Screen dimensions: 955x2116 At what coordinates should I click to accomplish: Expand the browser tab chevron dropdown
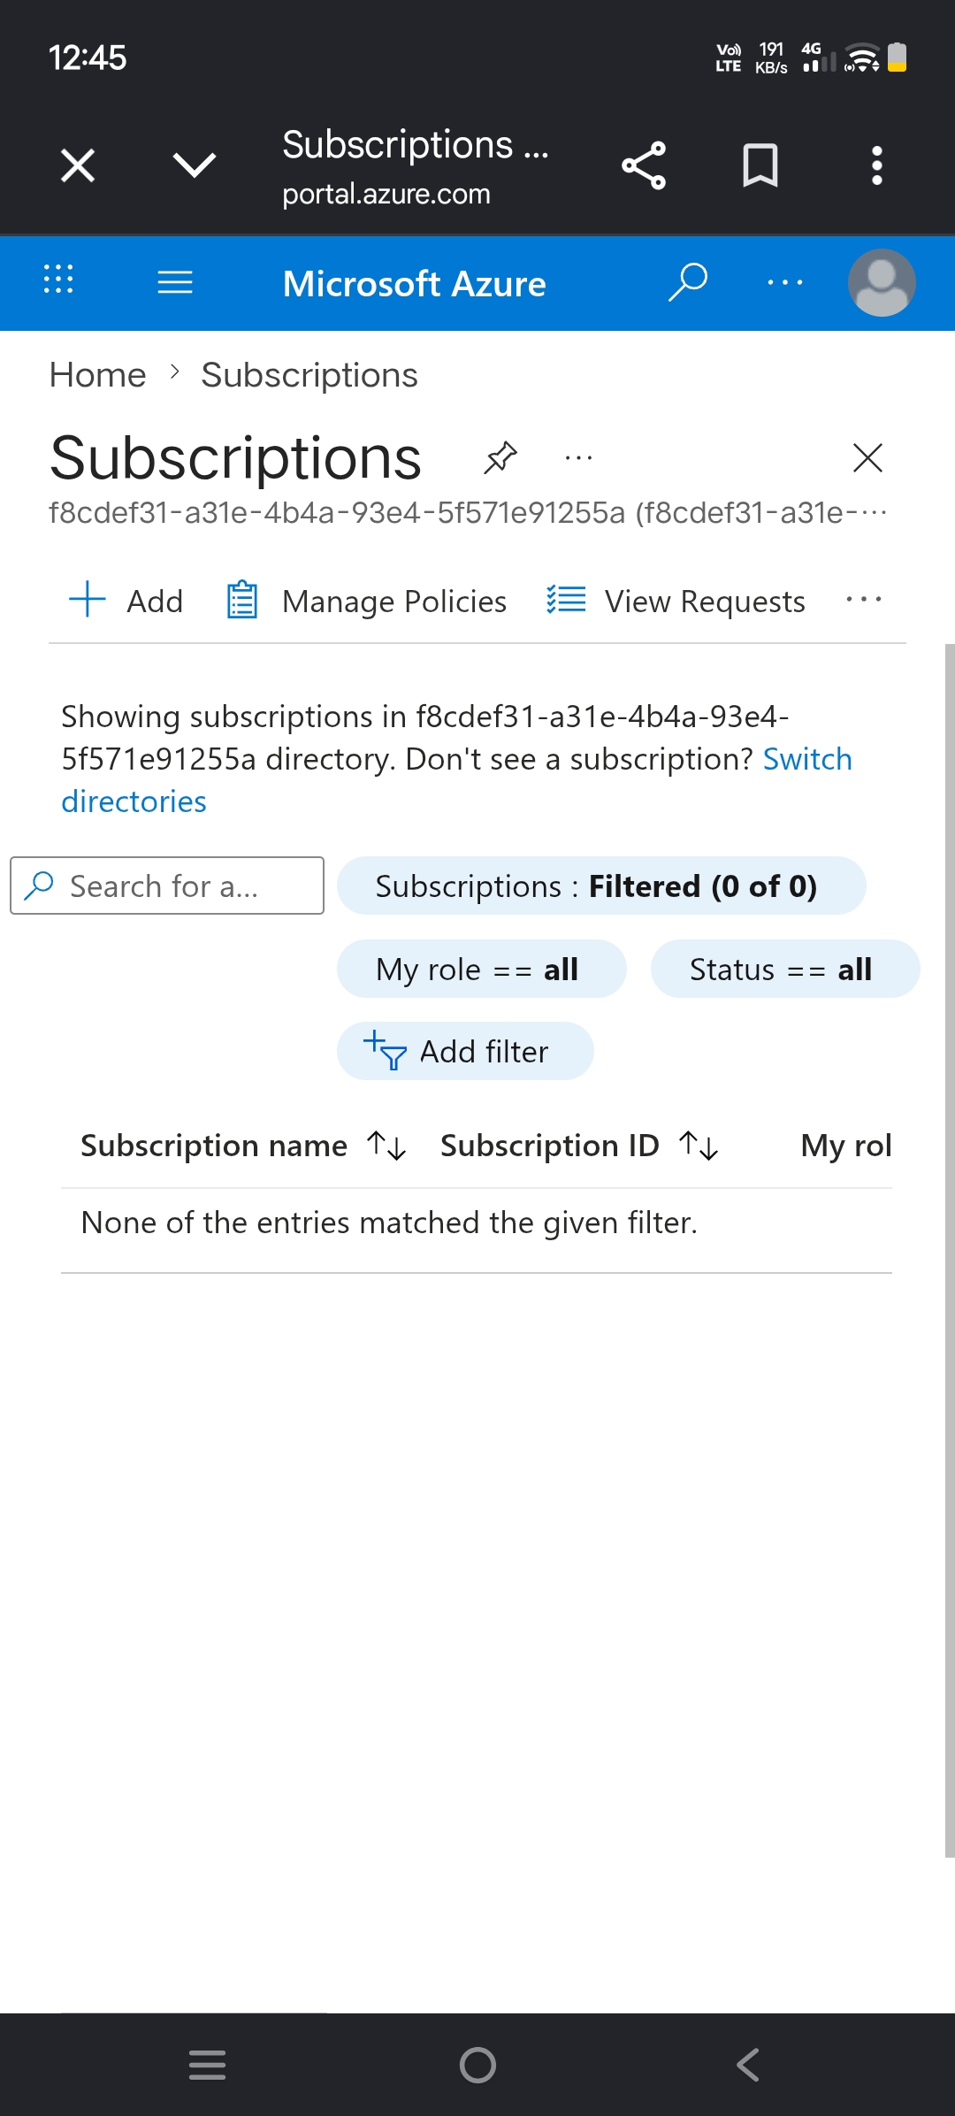point(195,165)
